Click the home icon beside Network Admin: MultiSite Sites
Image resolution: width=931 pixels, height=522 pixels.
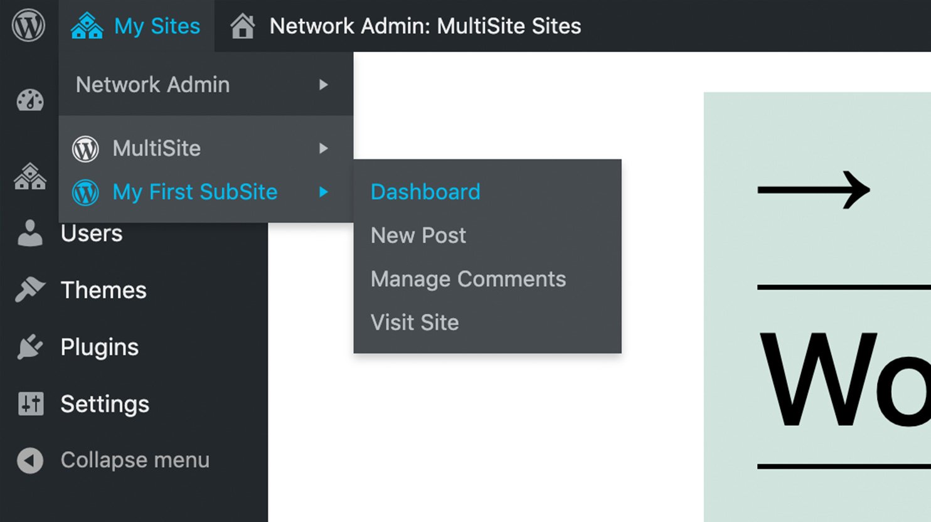[242, 25]
